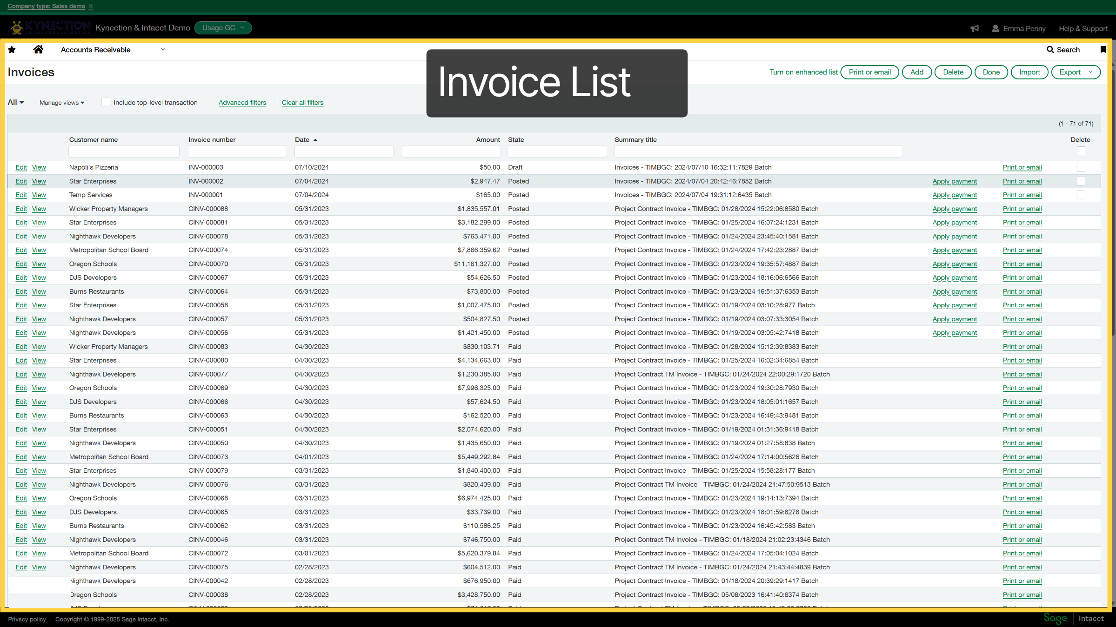
Task: Click the page vertical scrollbar
Action: click(1113, 202)
